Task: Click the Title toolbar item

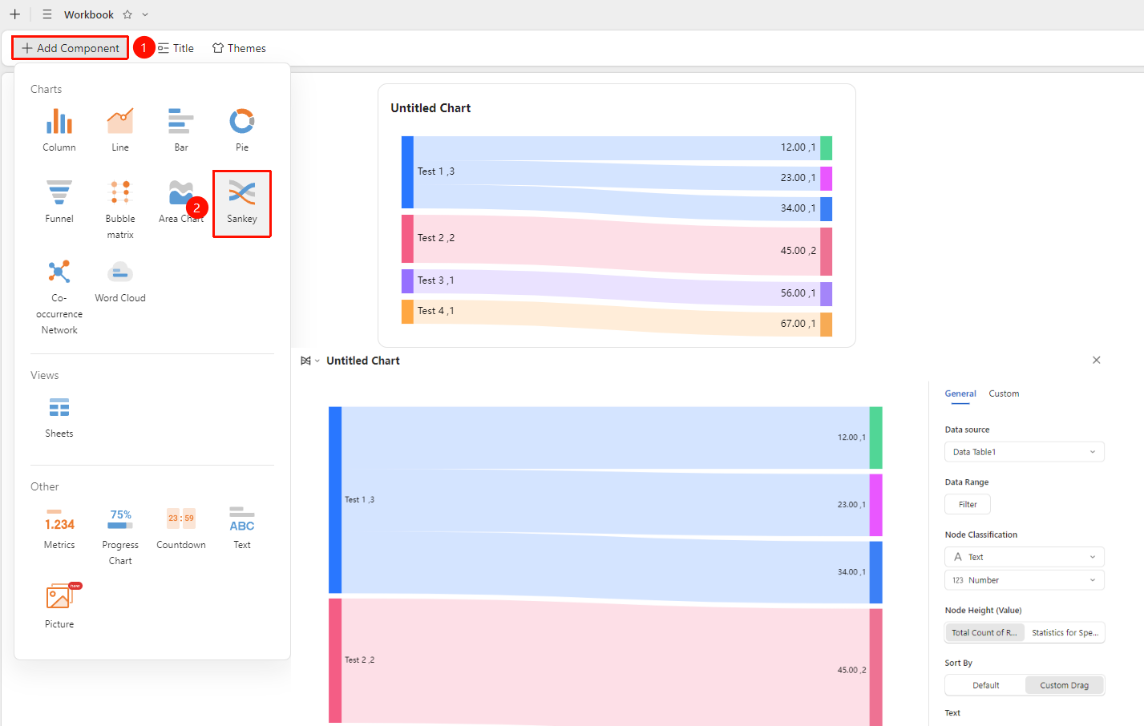Action: [176, 48]
